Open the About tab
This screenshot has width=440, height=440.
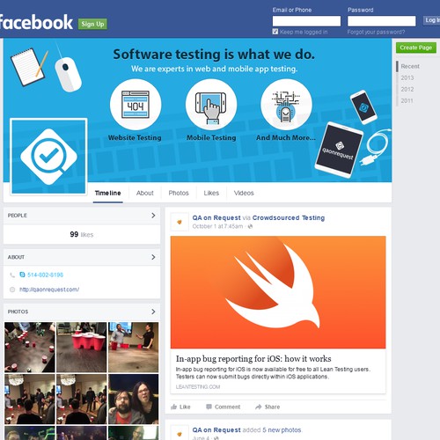click(145, 193)
